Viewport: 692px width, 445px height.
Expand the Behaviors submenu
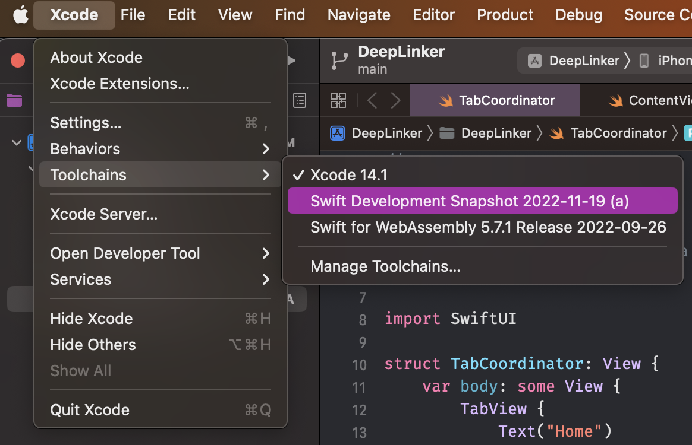(x=160, y=149)
